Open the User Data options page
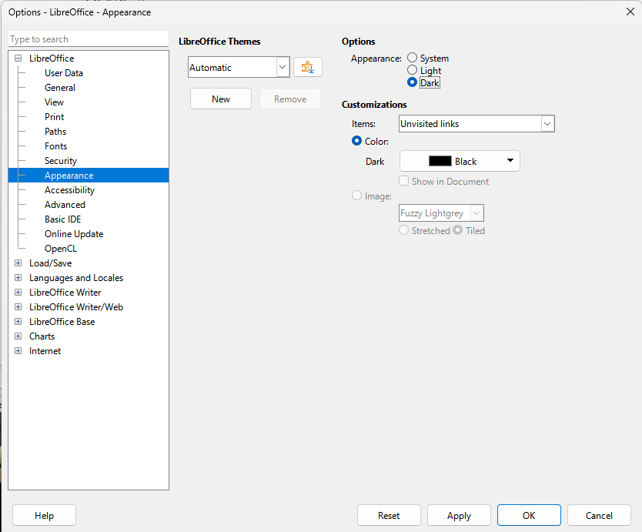This screenshot has height=532, width=642. pyautogui.click(x=64, y=73)
